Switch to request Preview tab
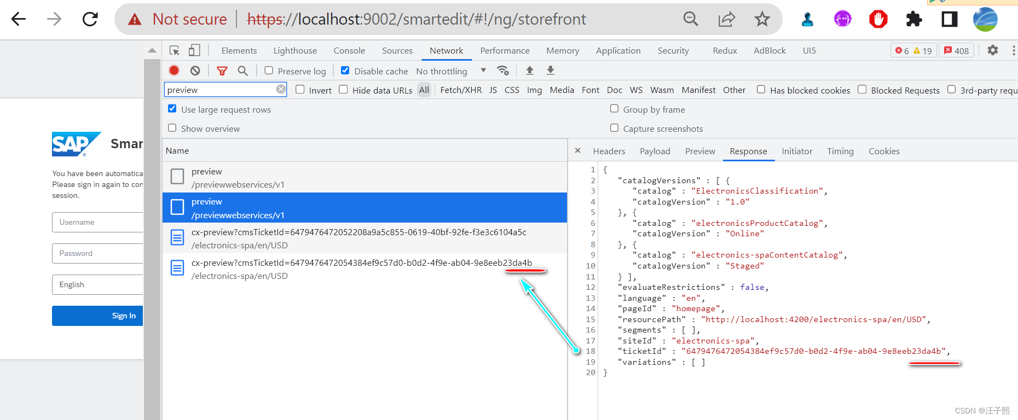This screenshot has height=420, width=1018. 700,151
